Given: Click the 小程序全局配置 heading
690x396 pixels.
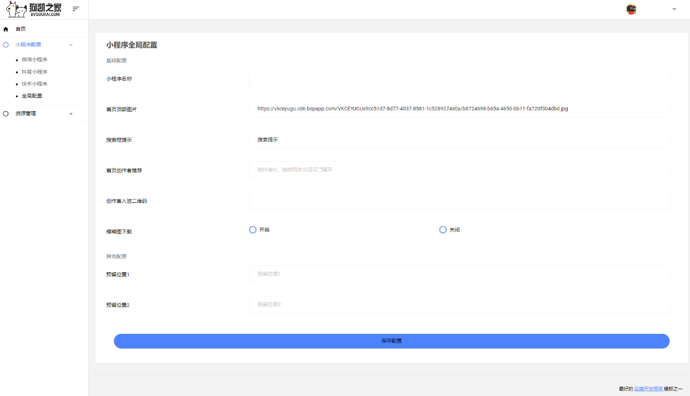Looking at the screenshot, I should [132, 45].
